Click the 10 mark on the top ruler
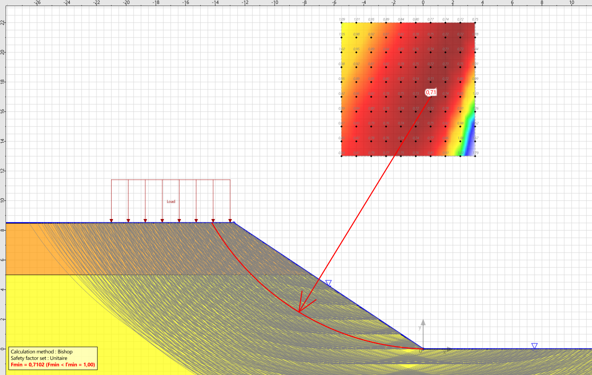 (x=572, y=3)
